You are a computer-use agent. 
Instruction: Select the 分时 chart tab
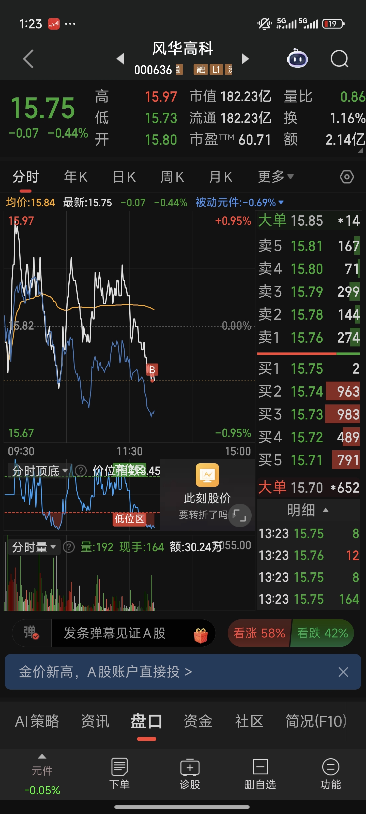tap(26, 177)
